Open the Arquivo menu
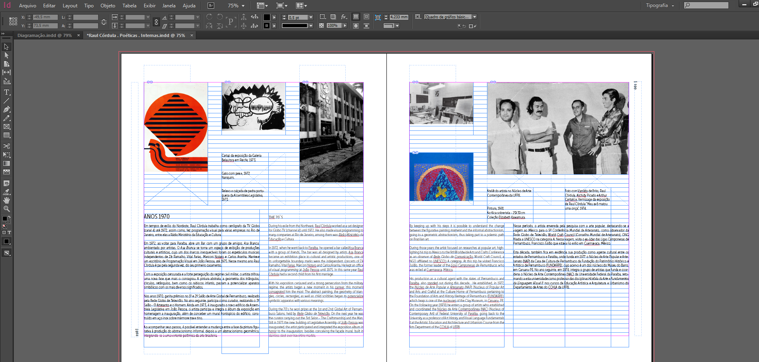The image size is (759, 362). pyautogui.click(x=28, y=6)
